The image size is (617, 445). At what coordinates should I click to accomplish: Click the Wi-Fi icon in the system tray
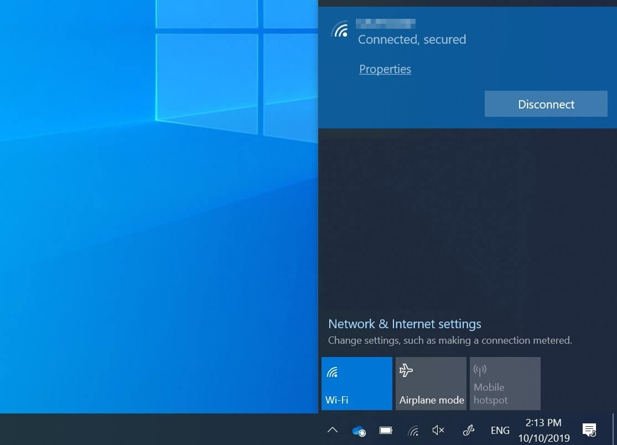[x=412, y=430]
